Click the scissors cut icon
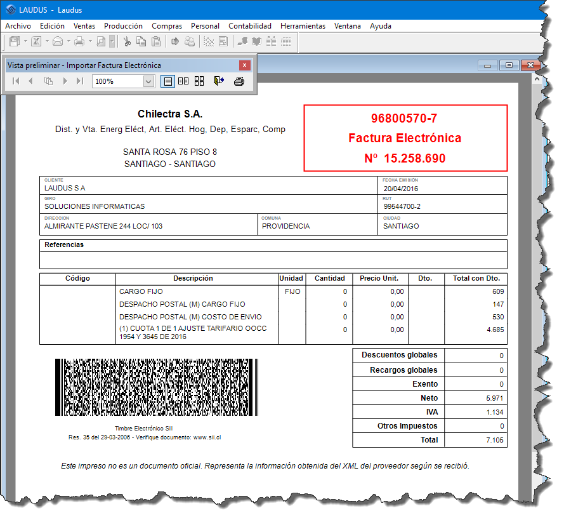 tap(127, 41)
